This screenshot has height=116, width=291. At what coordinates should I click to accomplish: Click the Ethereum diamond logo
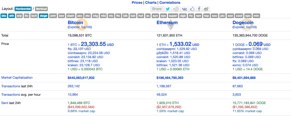171,25
